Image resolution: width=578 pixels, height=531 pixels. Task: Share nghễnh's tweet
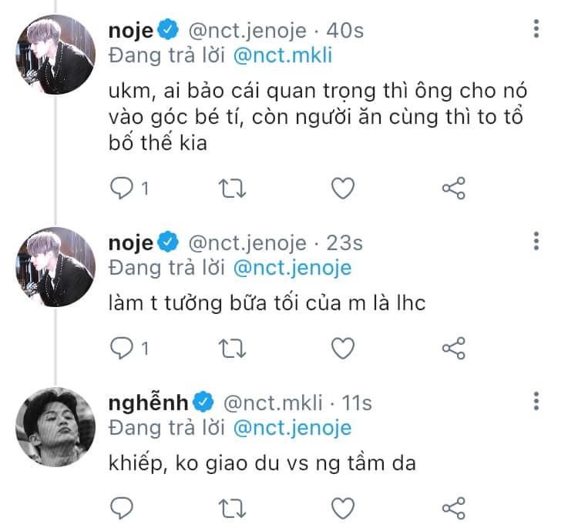point(454,507)
